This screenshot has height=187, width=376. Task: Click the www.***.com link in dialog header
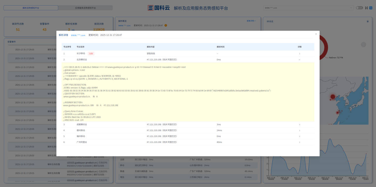78,35
